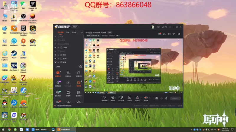Open Epic Games Launcher desktop shortcut
The image size is (236, 132).
coord(23,31)
